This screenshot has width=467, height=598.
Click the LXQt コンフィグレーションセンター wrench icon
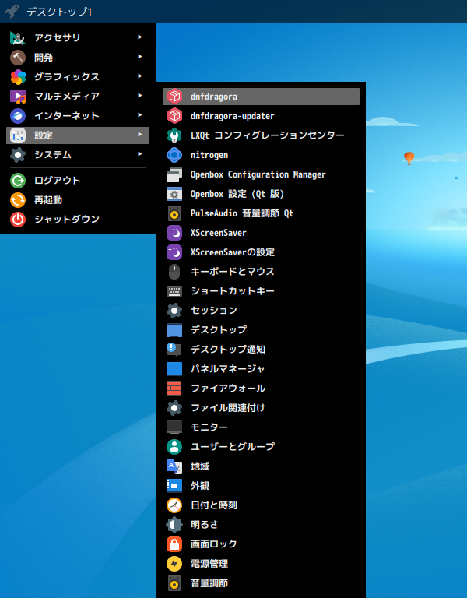(x=174, y=135)
